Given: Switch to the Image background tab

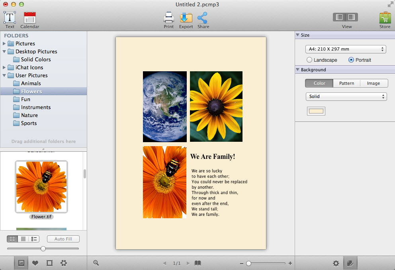Looking at the screenshot, I should [373, 83].
